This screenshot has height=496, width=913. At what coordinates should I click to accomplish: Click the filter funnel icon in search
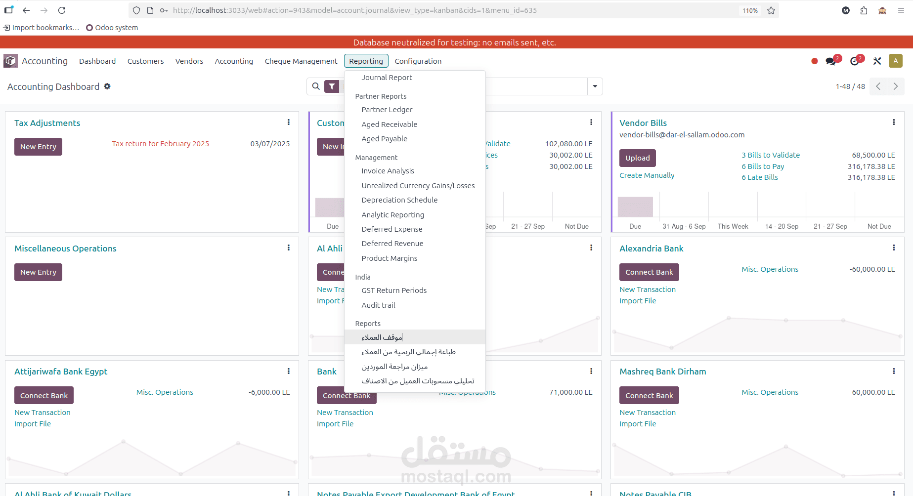point(332,86)
